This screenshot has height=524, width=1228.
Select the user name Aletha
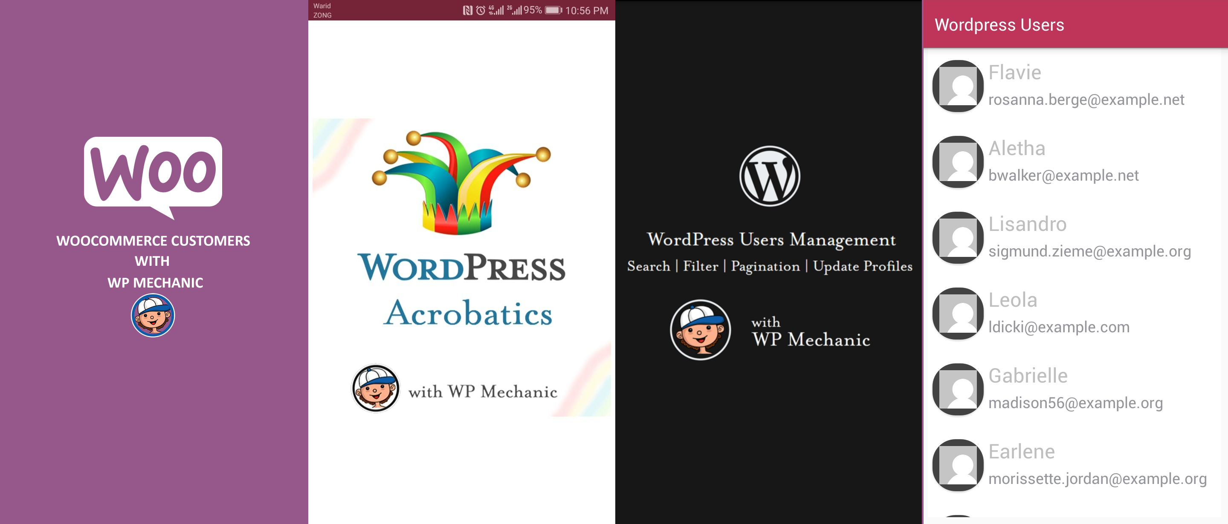[1017, 148]
